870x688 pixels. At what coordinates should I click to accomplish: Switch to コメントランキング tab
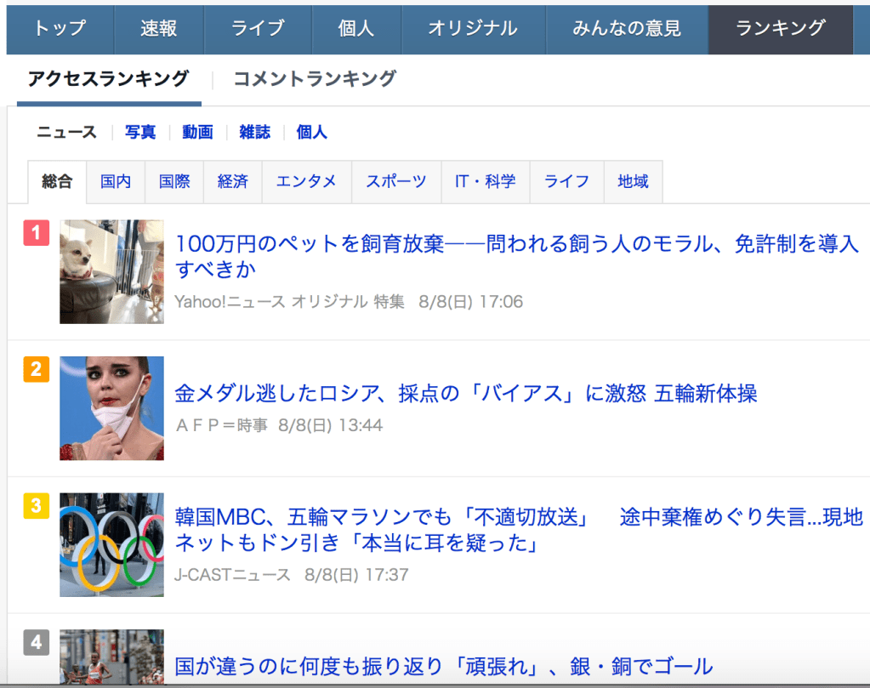point(315,79)
